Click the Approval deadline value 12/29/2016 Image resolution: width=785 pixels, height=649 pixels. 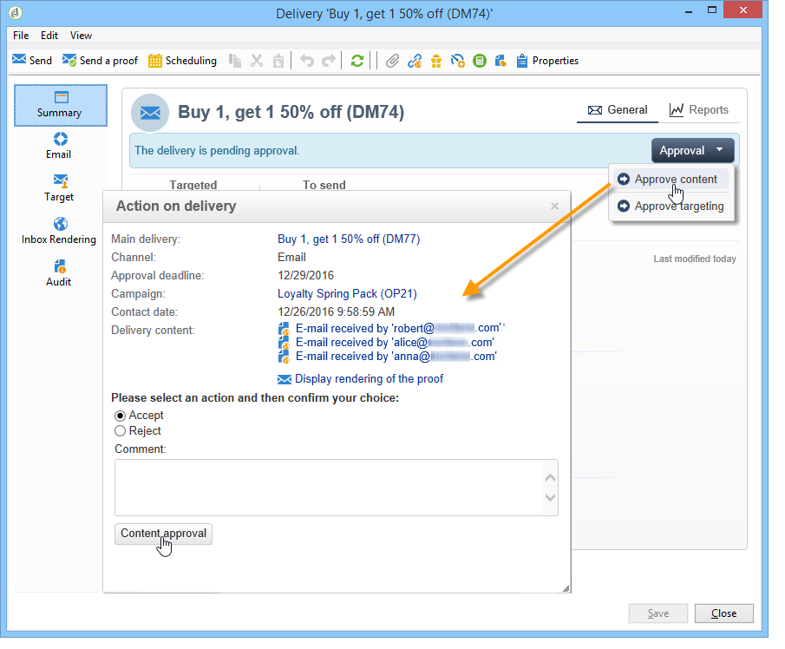[x=306, y=276]
